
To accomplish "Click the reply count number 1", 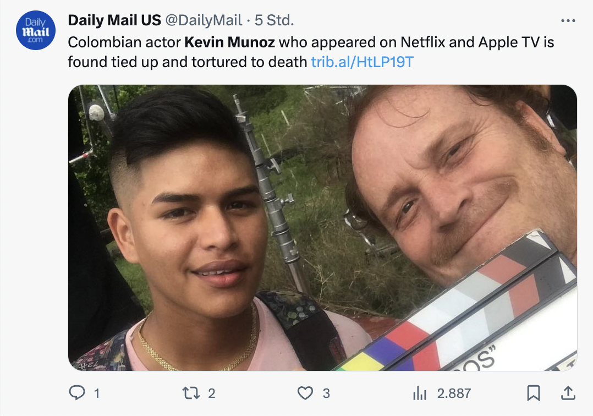I will [x=97, y=393].
